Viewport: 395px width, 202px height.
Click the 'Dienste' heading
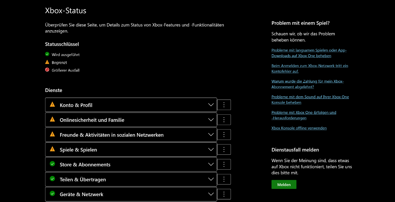[x=54, y=90]
